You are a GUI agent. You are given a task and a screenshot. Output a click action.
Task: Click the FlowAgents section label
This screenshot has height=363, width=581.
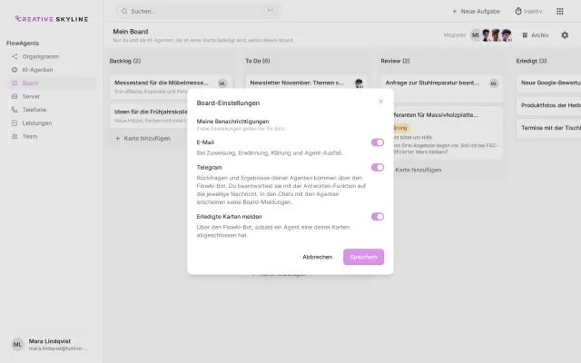[23, 43]
